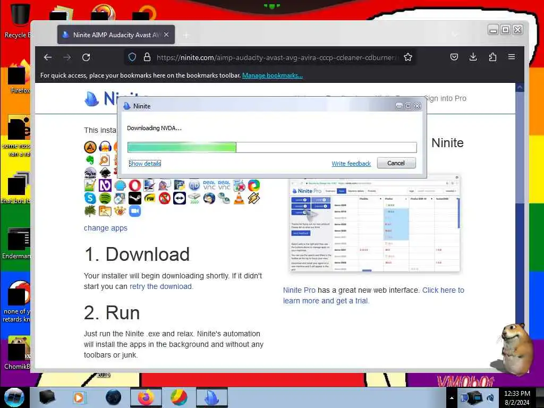
Task: Click the page vertical scrollbar
Action: coord(520,225)
